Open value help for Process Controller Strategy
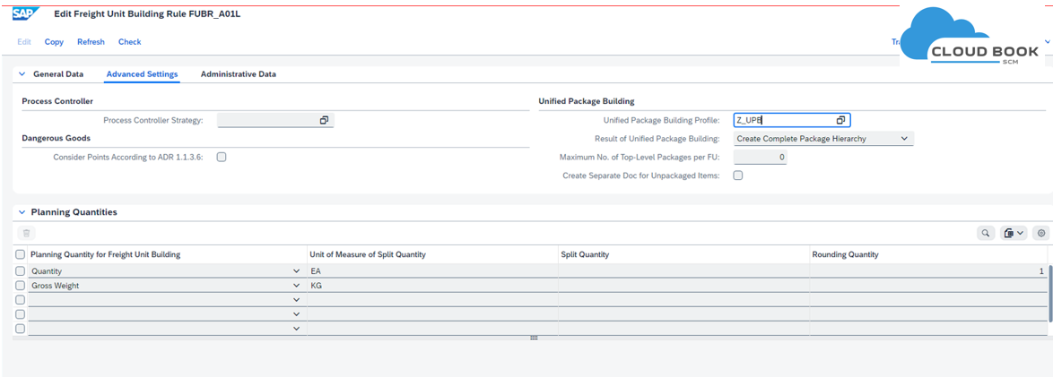 [324, 120]
